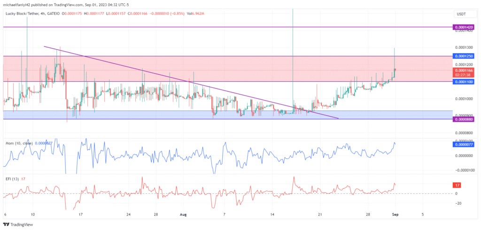This screenshot has width=481, height=230.
Task: Click the TradingView logo
Action: pyautogui.click(x=18, y=224)
